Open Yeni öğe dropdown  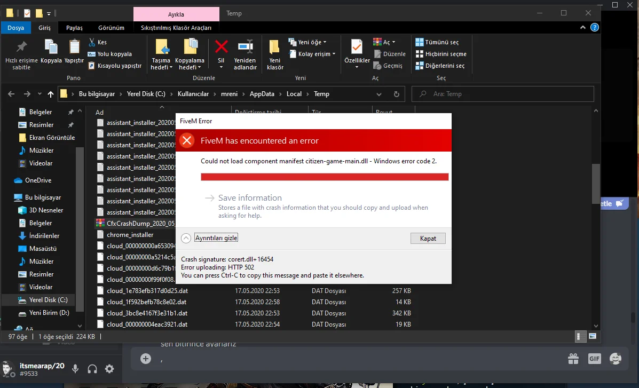coord(307,42)
